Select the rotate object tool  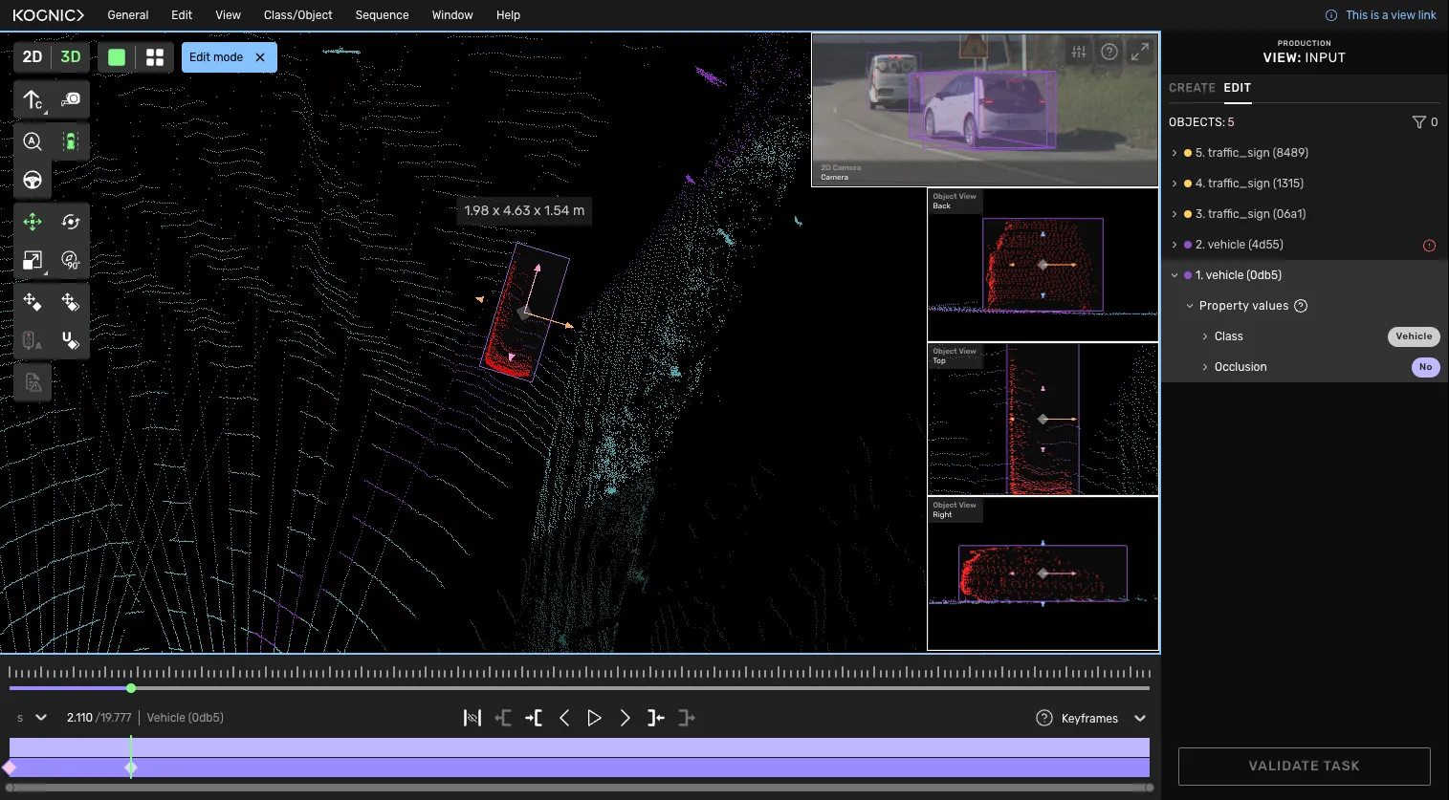pyautogui.click(x=71, y=222)
